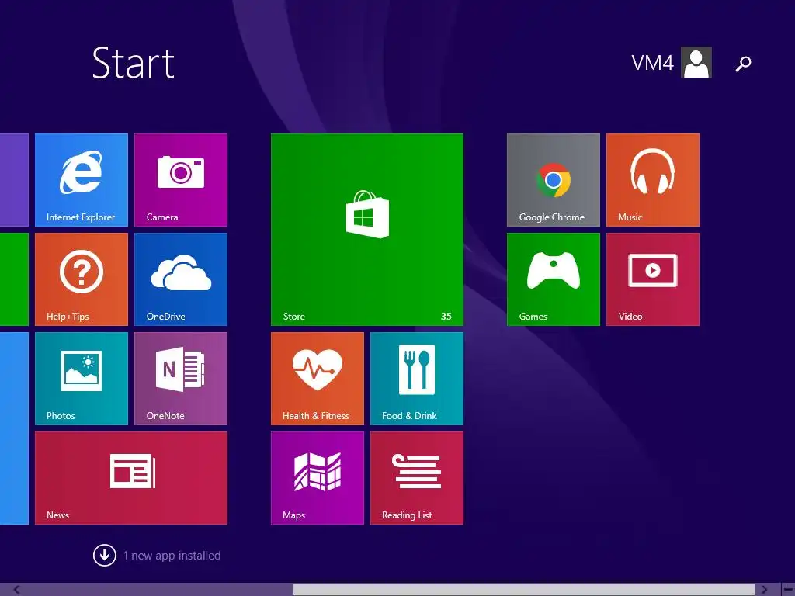Open the Health & Fitness tile

click(x=318, y=379)
